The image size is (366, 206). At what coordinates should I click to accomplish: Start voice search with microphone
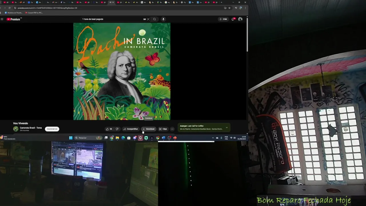click(163, 19)
